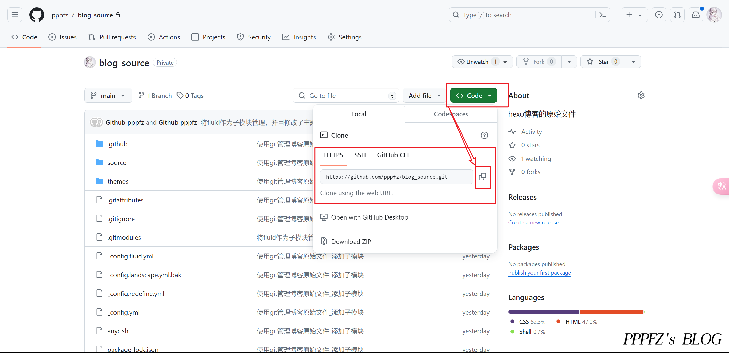Click the 1 watching link
The width and height of the screenshot is (729, 353).
coord(536,159)
